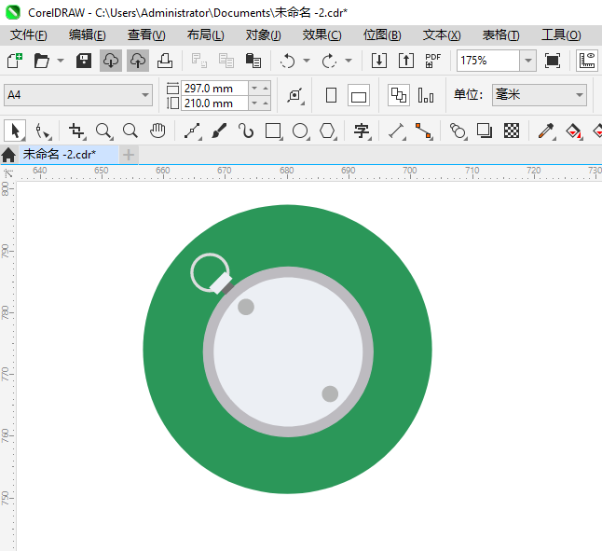Click the page width 297.0 mm field
Image resolution: width=602 pixels, height=551 pixels.
214,88
